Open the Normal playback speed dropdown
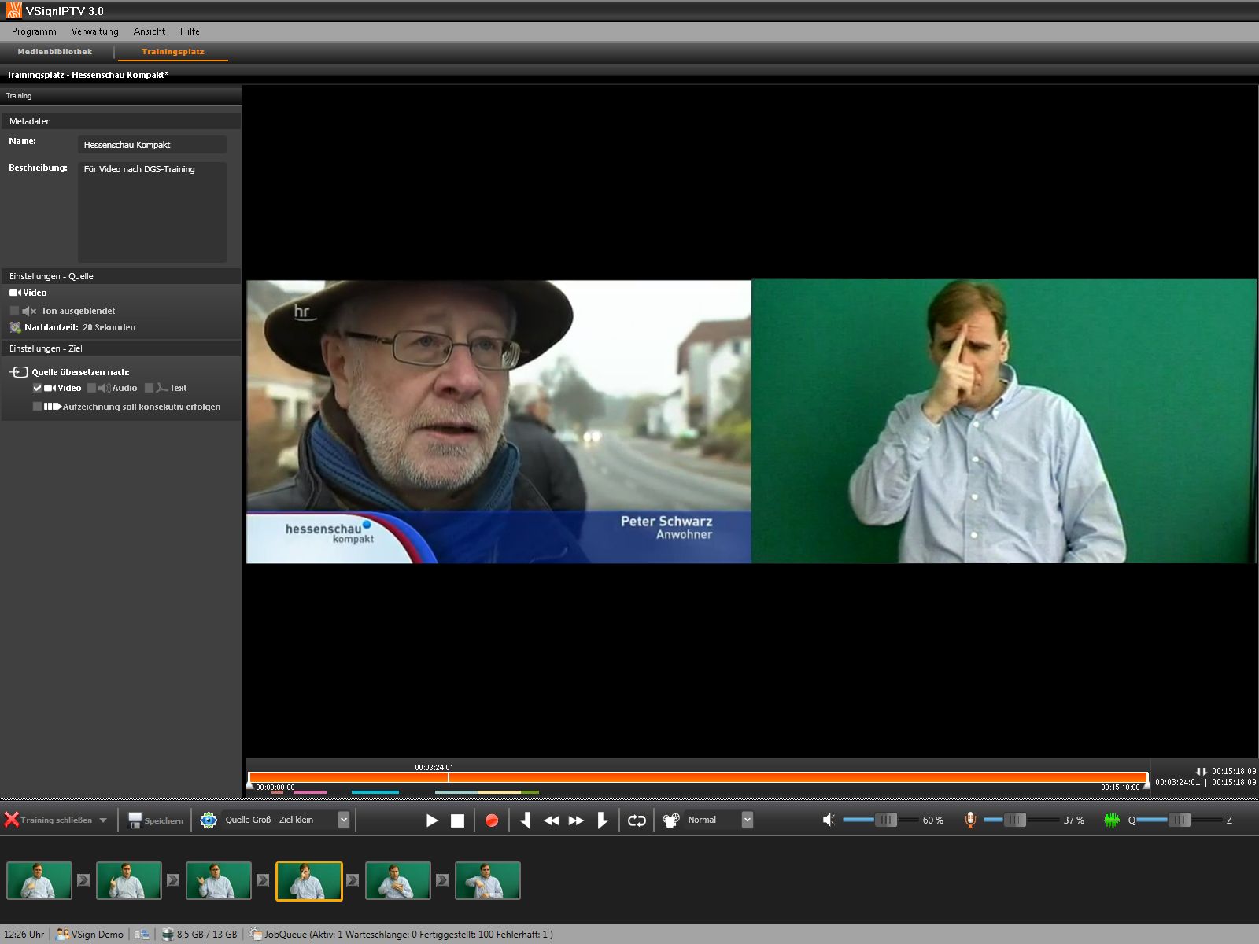Screen dimensions: 1259x944 (x=747, y=820)
